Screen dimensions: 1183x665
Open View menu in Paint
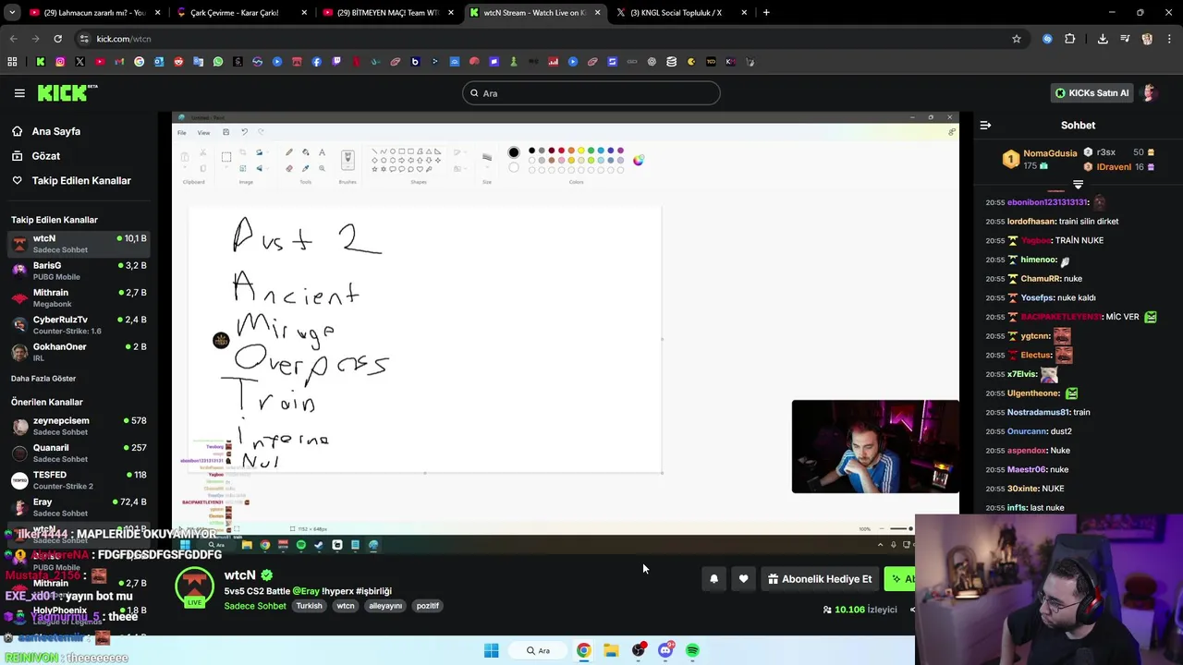(203, 133)
